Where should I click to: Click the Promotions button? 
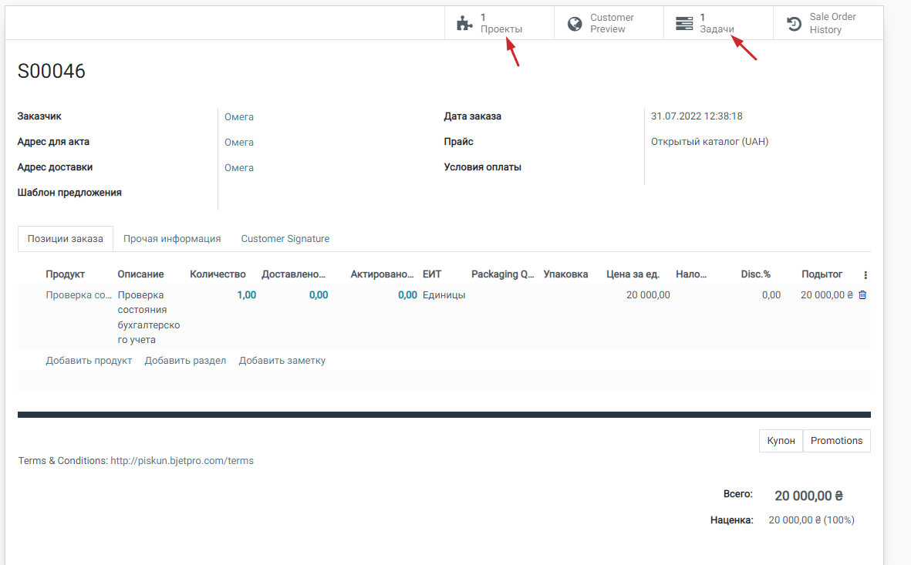coord(836,441)
